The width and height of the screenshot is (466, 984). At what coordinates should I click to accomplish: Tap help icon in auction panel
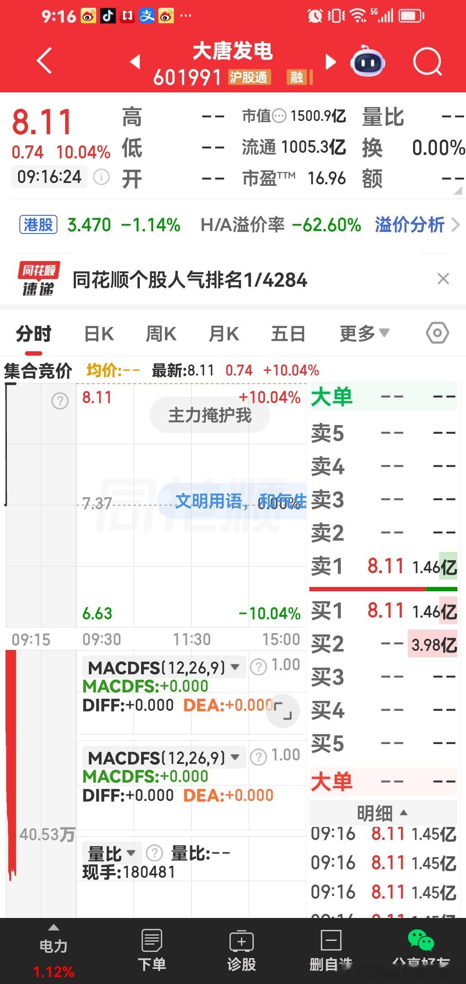point(60,401)
